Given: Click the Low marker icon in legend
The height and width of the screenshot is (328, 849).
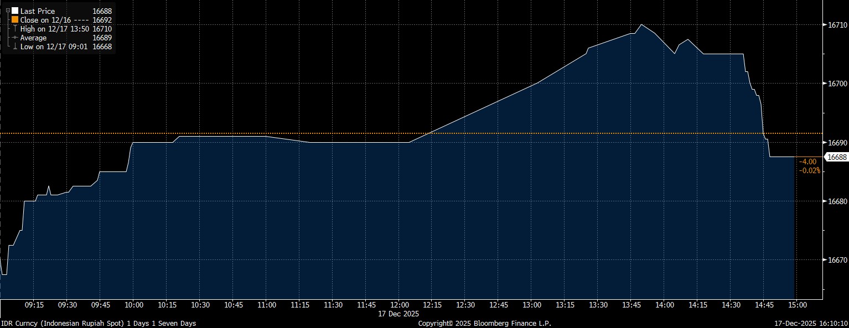Looking at the screenshot, I should (15, 47).
